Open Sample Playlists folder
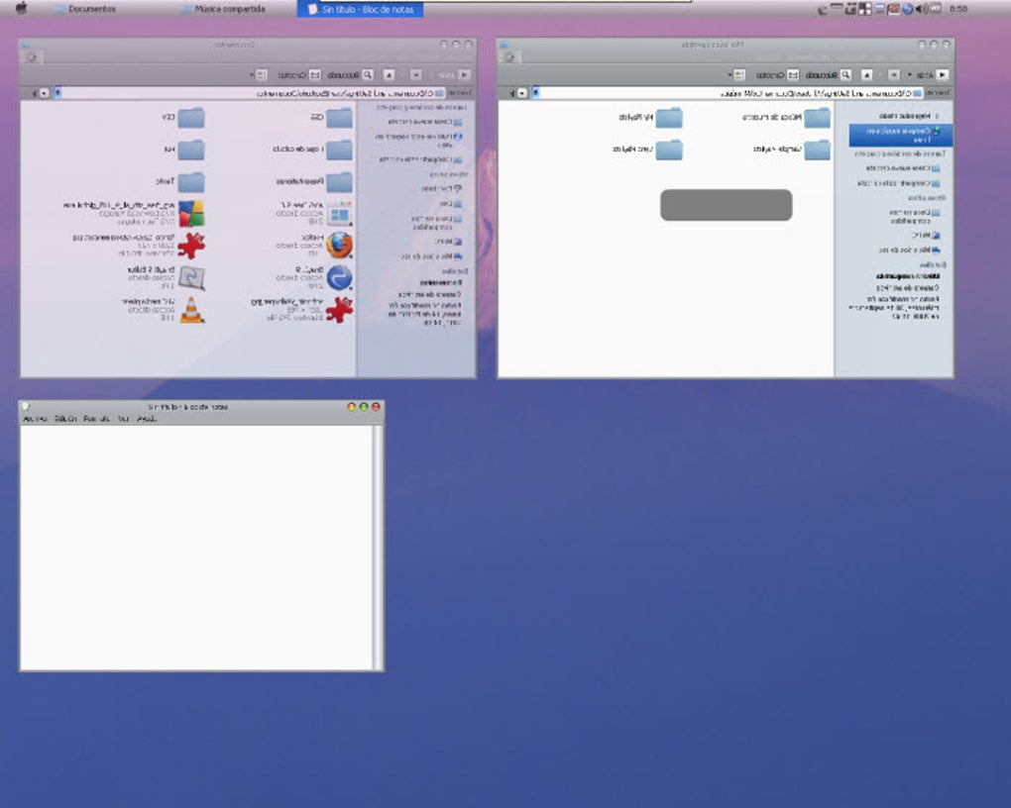Viewport: 1011px width, 808px height. point(792,150)
